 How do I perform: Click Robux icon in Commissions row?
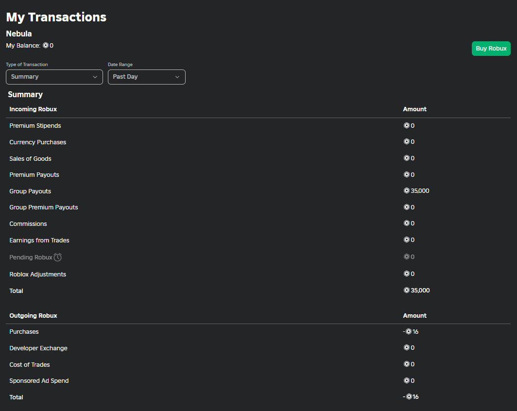click(x=407, y=223)
